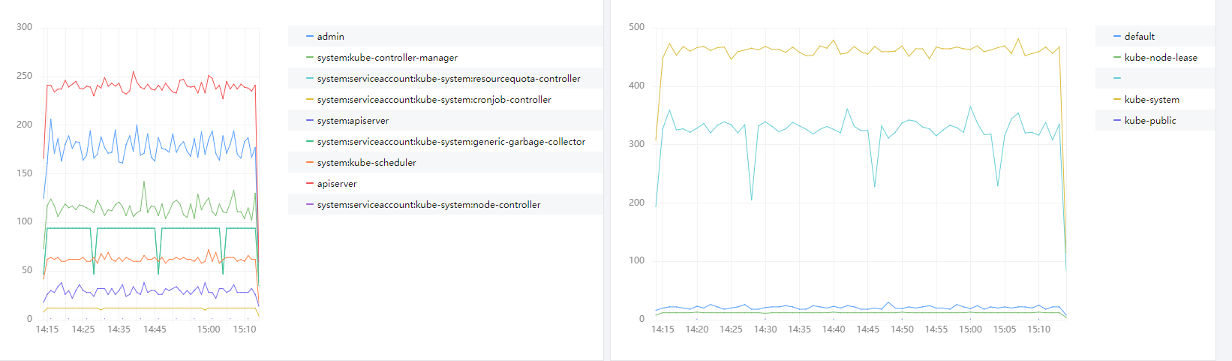Click the node-controller legend entry
This screenshot has height=361, width=1232.
click(428, 205)
